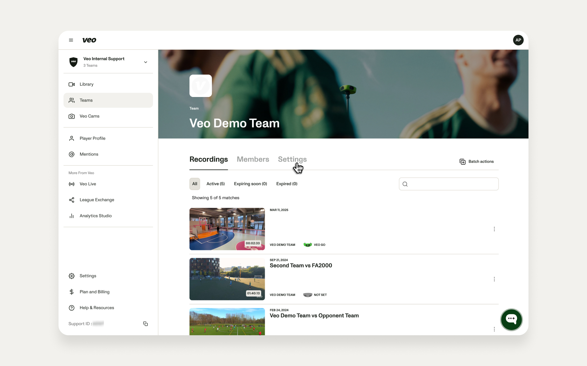Click the FEB 24, 2024 date label
The width and height of the screenshot is (587, 366).
[279, 310]
